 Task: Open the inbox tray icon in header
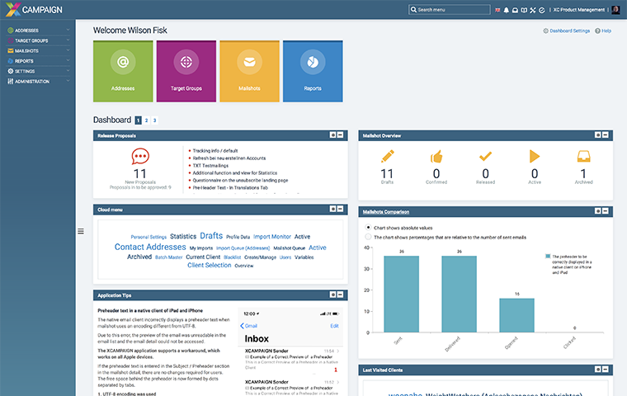point(515,10)
